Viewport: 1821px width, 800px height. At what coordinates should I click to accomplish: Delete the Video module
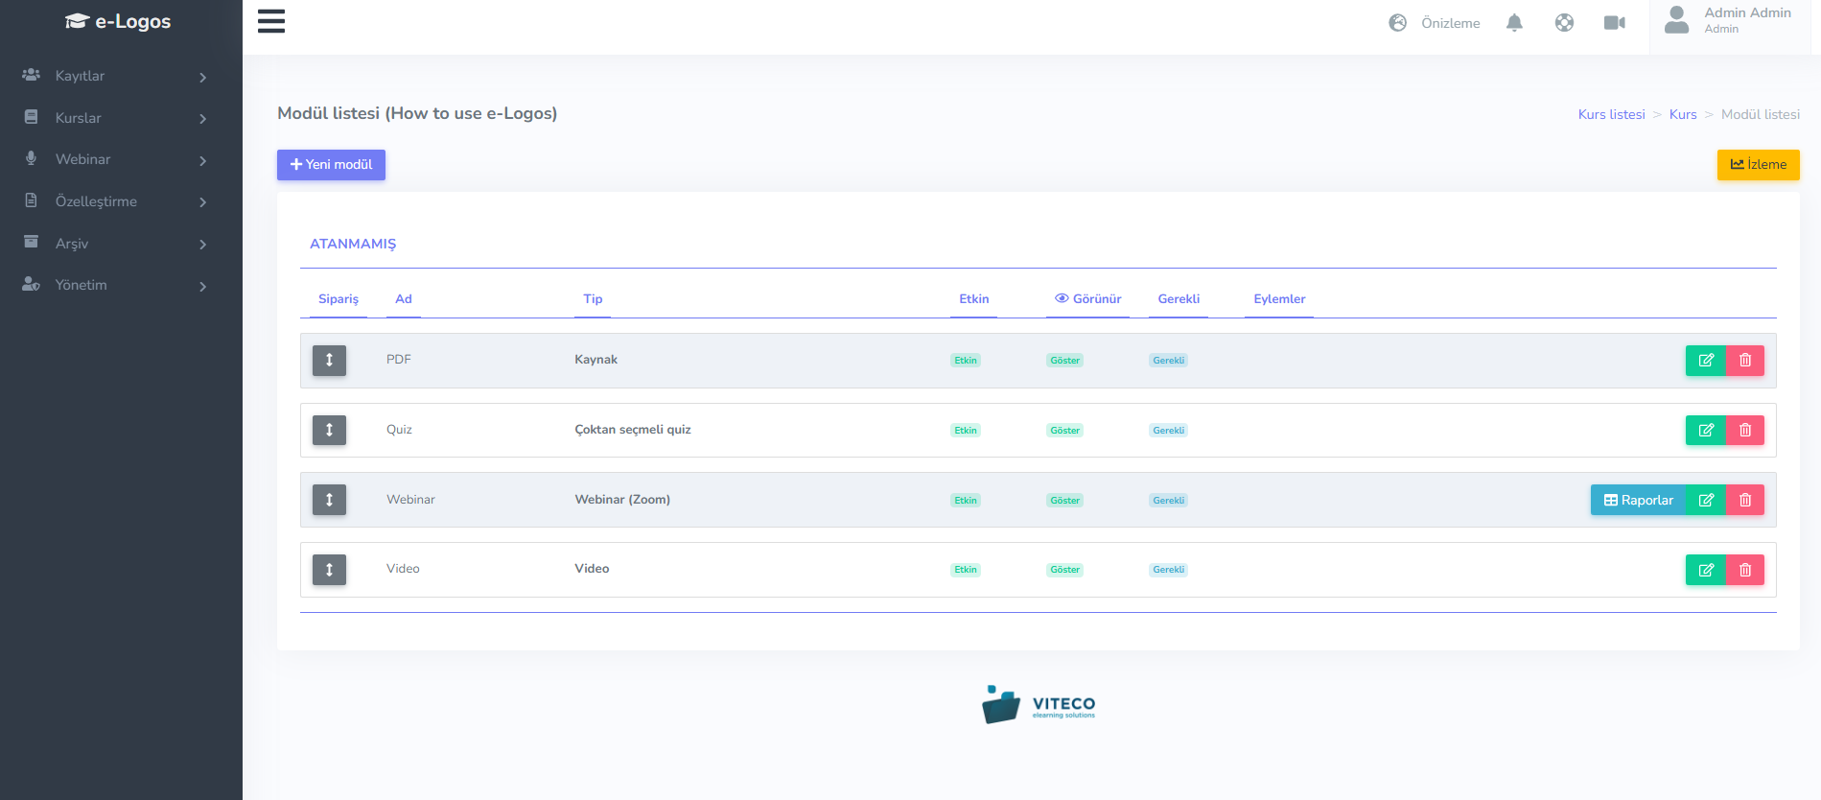(x=1744, y=570)
